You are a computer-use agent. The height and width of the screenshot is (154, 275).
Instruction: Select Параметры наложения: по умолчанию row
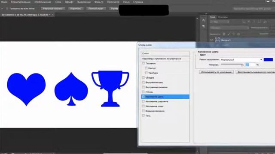coord(165,59)
